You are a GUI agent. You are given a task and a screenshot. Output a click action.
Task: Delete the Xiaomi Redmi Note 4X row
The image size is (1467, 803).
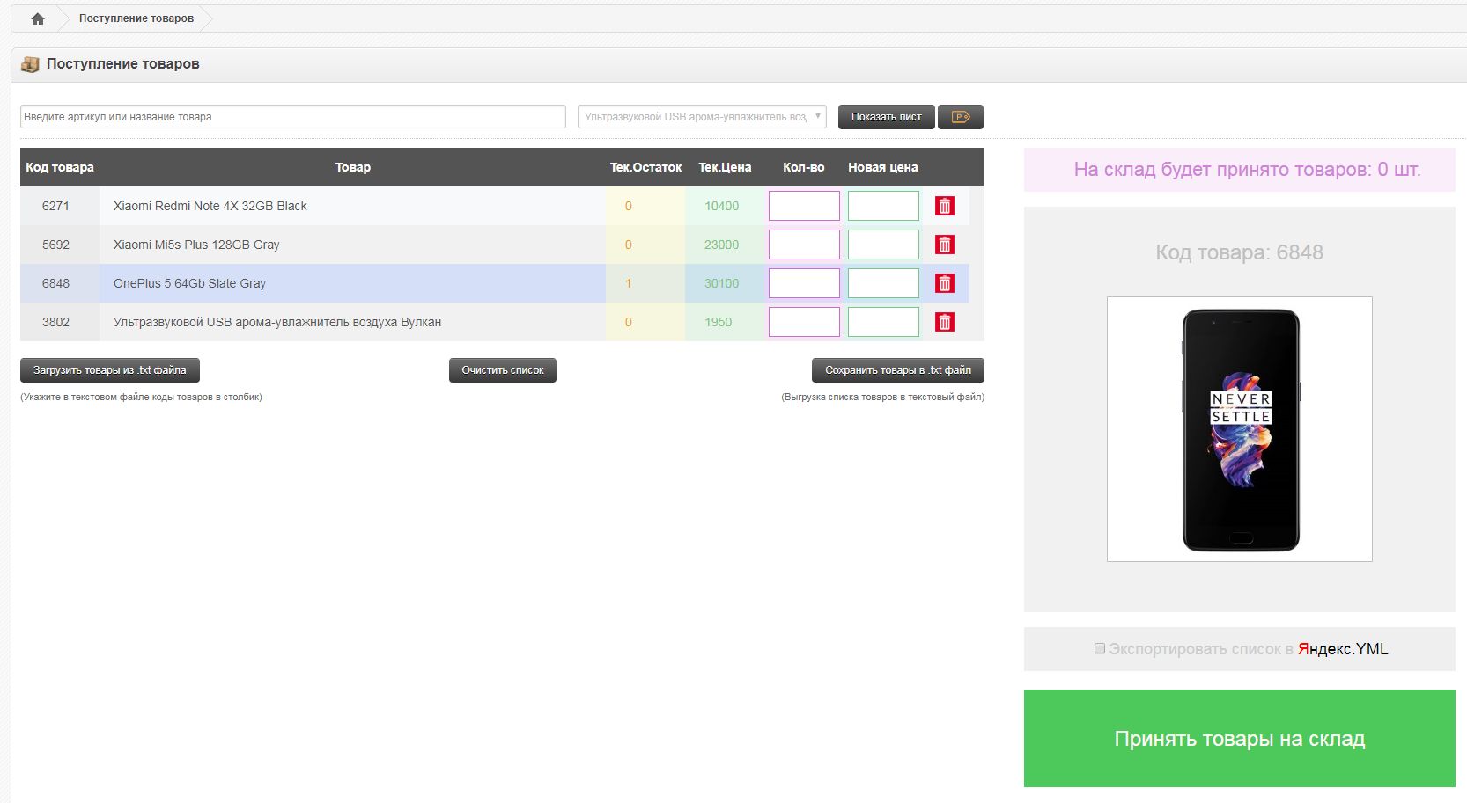(944, 206)
